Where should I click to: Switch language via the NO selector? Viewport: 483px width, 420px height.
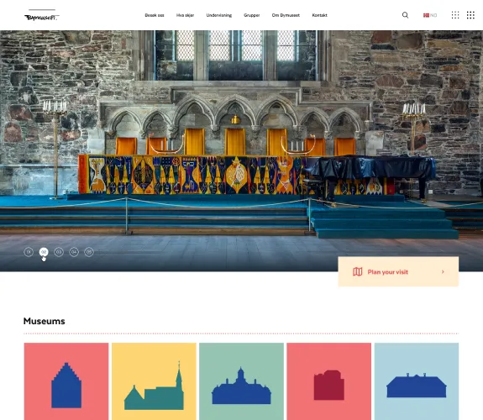click(430, 15)
